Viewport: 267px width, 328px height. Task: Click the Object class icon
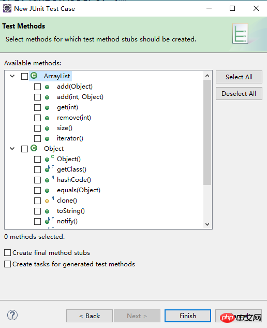[34, 148]
